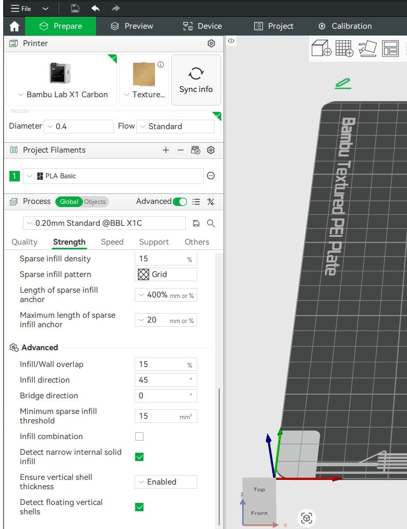This screenshot has height=529, width=407.
Task: Select the Strength tab
Action: click(x=69, y=242)
